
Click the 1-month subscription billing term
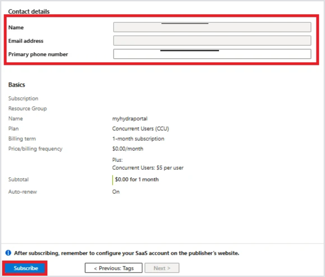(x=138, y=138)
